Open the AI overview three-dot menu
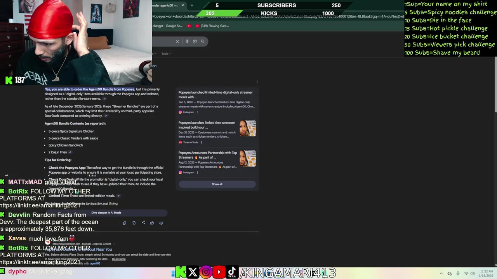The width and height of the screenshot is (497, 279). [257, 82]
